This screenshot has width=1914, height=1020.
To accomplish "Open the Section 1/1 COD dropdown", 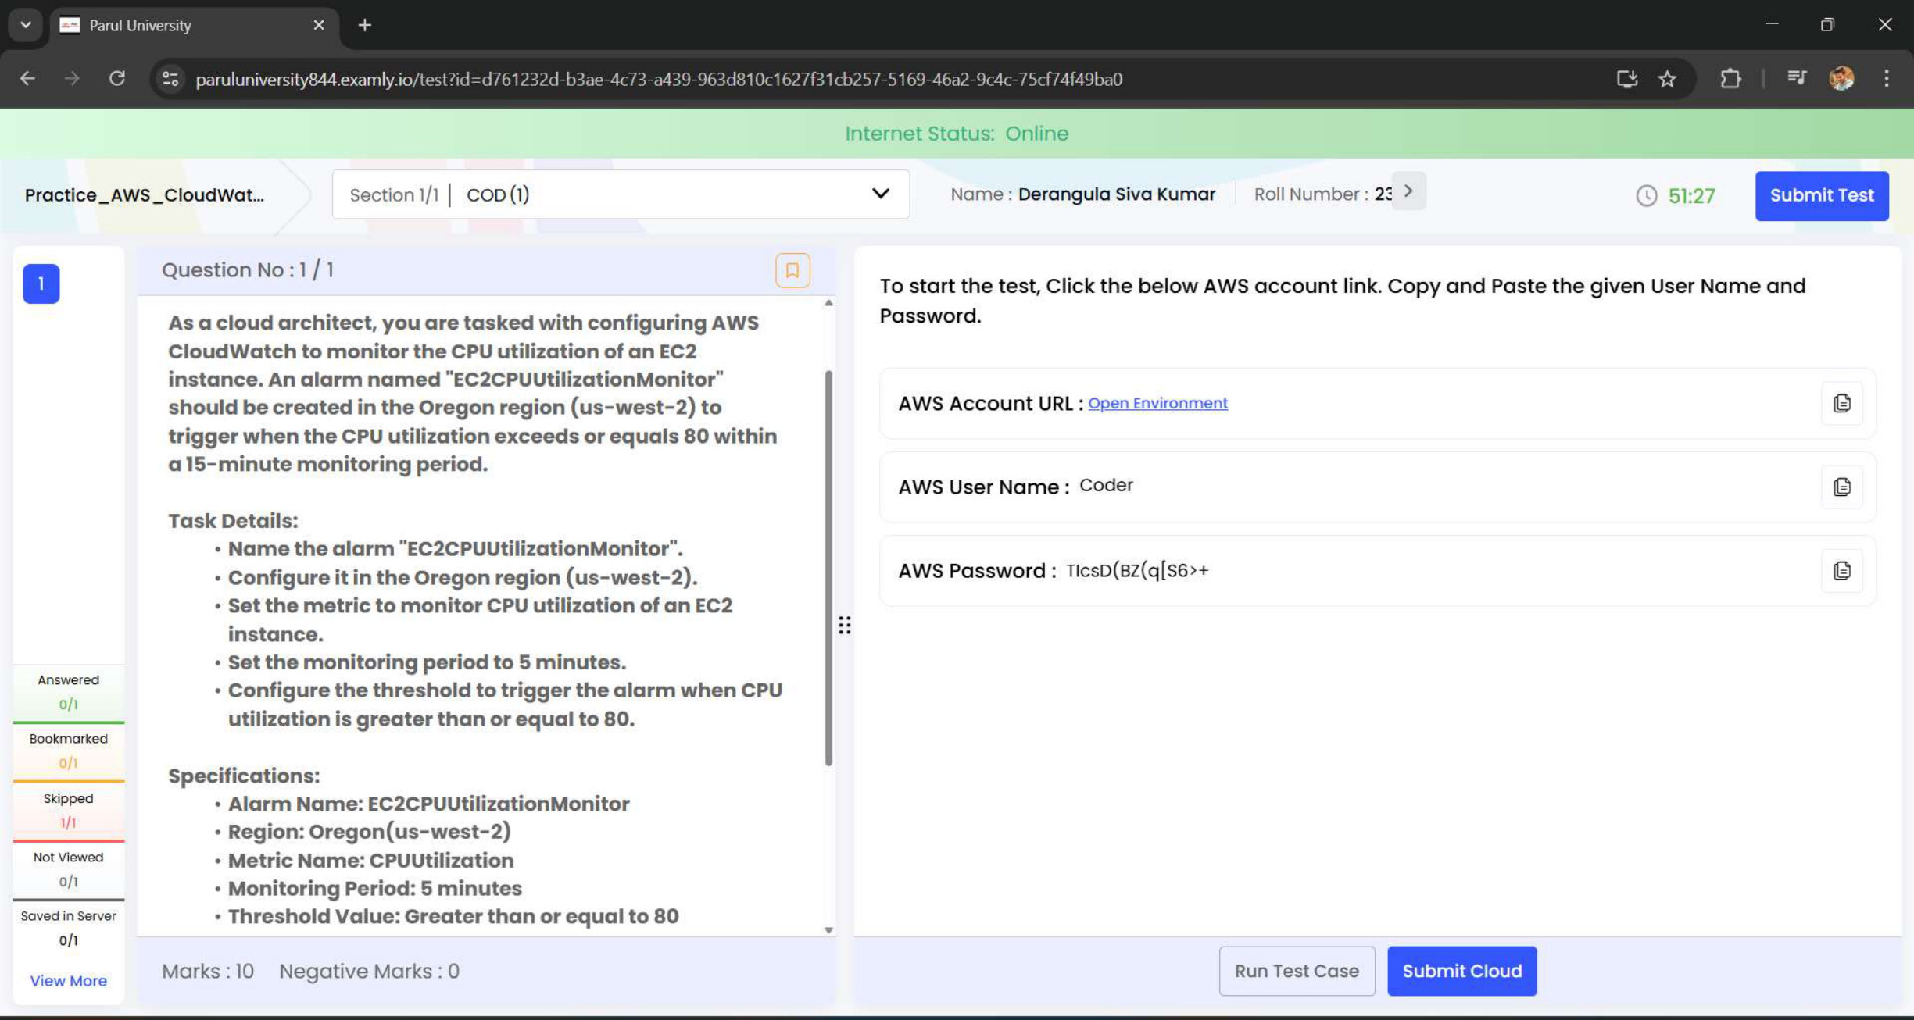I will 621,194.
